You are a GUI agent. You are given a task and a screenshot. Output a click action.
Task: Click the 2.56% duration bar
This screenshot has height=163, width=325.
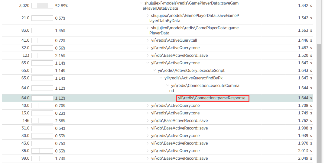42,121
